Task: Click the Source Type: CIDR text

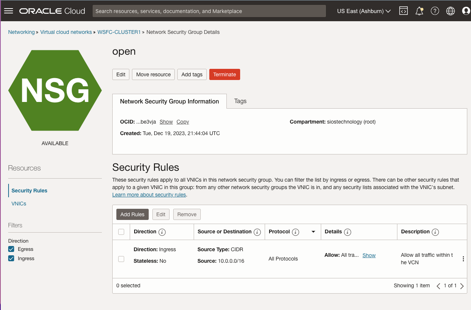Action: pos(220,249)
